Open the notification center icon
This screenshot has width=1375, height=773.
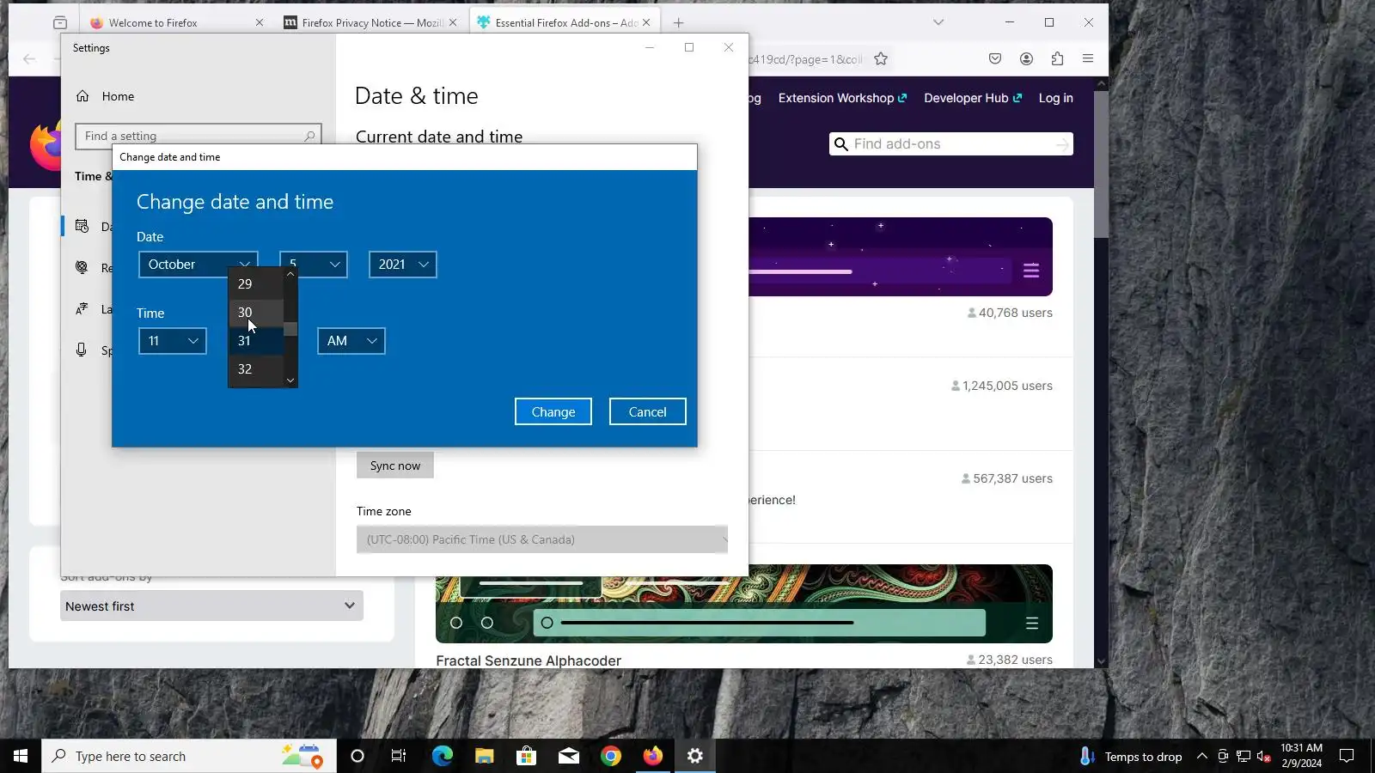pos(1347,756)
